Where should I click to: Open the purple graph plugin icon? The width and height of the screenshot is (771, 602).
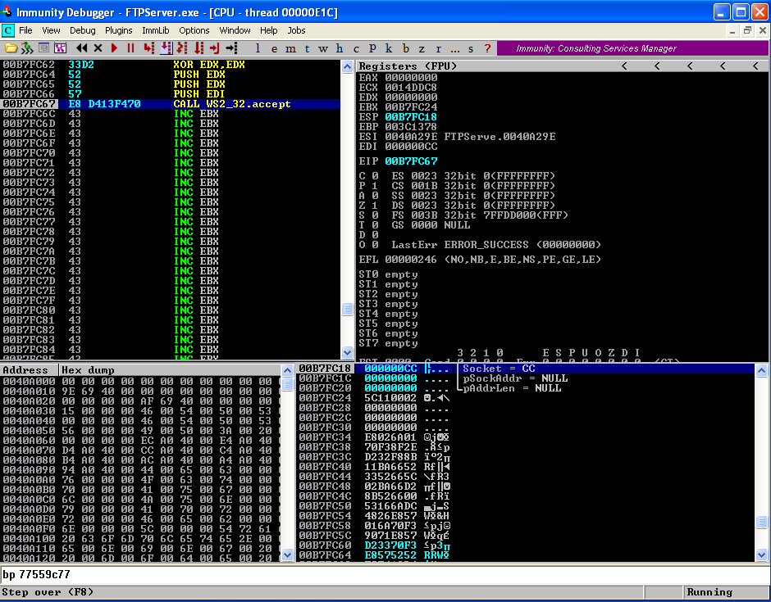pyautogui.click(x=60, y=48)
